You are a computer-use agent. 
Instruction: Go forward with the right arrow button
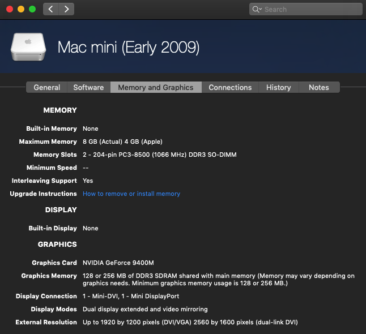click(x=66, y=9)
